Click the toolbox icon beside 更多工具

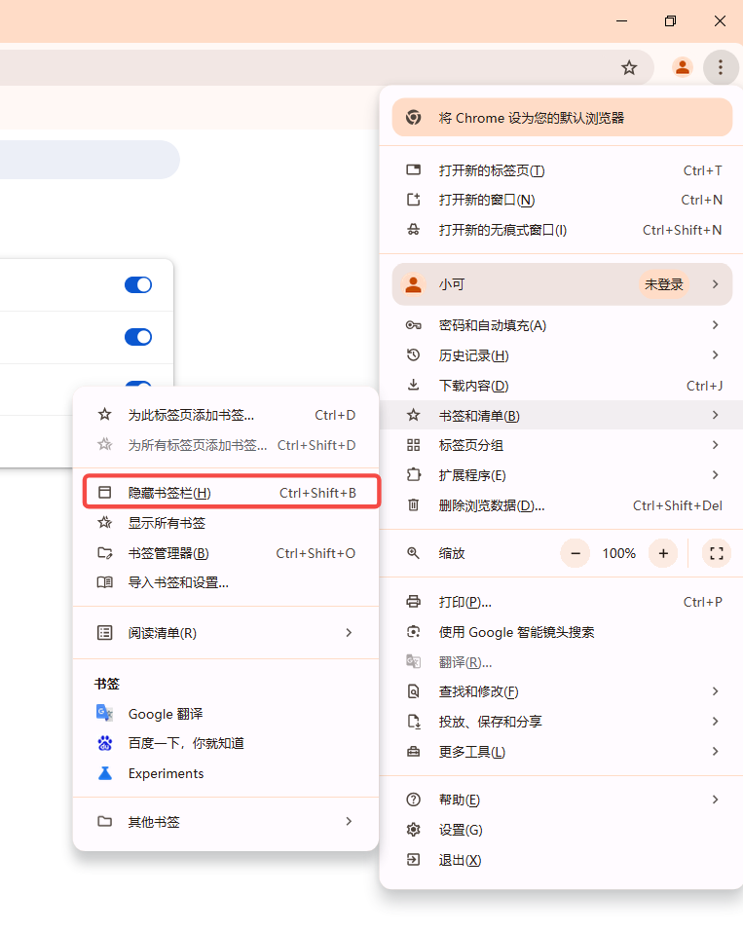(x=413, y=752)
